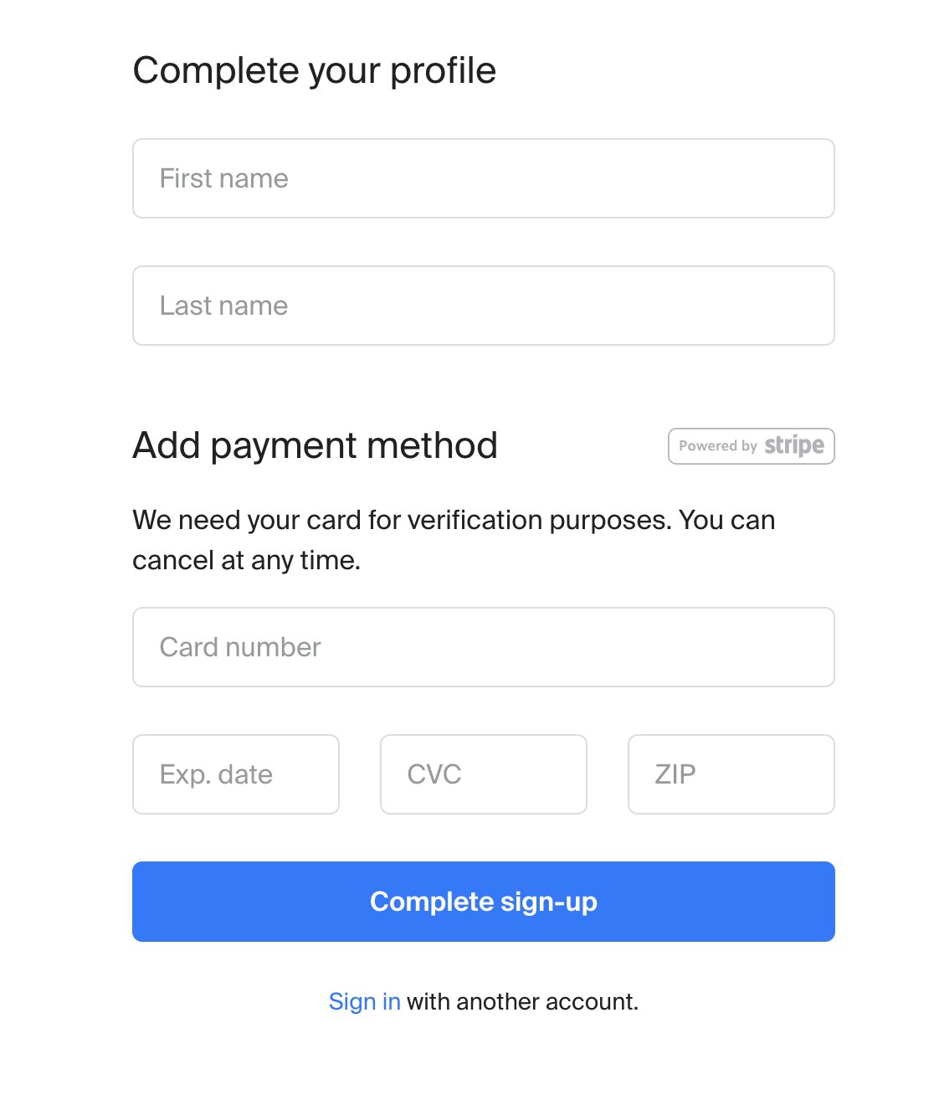This screenshot has width=939, height=1095.
Task: Activate the card expiration date box
Action: click(x=235, y=774)
